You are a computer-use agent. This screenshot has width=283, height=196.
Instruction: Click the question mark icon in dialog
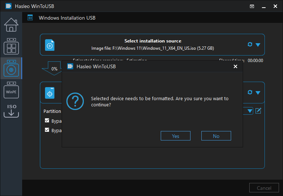point(75,101)
